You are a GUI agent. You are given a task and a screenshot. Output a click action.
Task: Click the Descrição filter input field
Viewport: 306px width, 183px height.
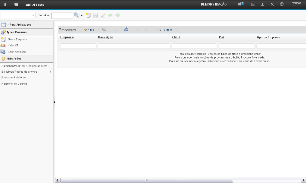(134, 46)
